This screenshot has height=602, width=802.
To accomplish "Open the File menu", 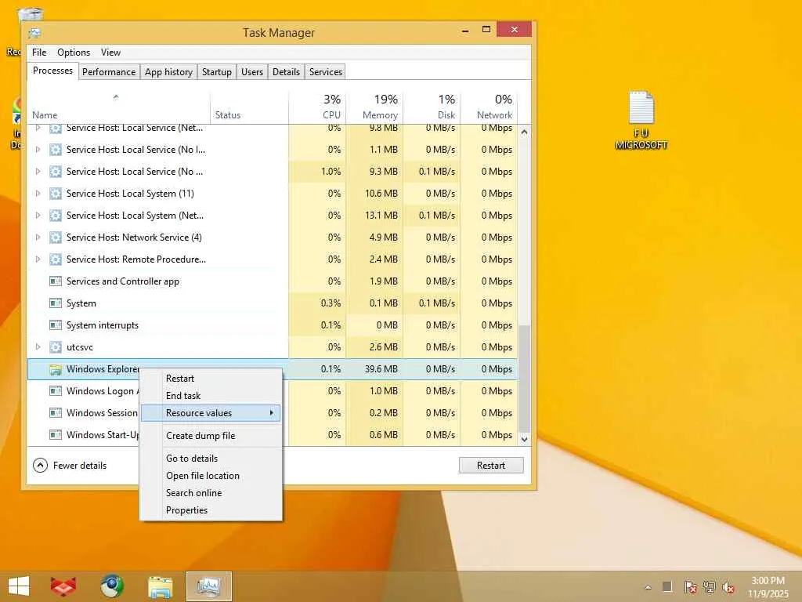I will pyautogui.click(x=39, y=53).
